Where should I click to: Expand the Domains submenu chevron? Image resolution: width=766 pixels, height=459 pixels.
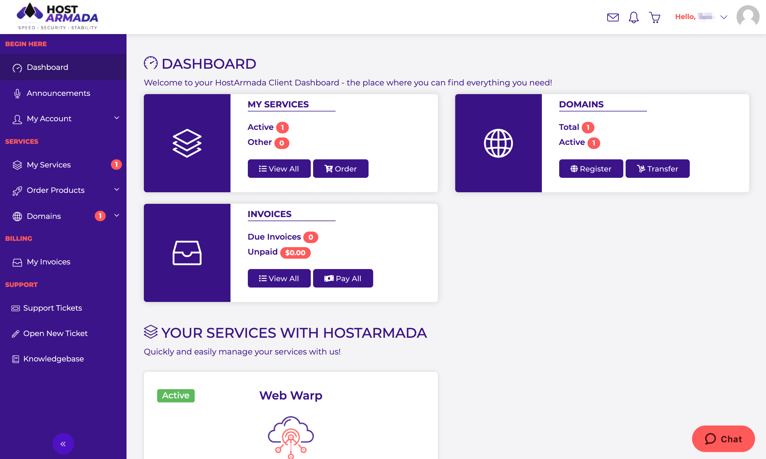(117, 215)
